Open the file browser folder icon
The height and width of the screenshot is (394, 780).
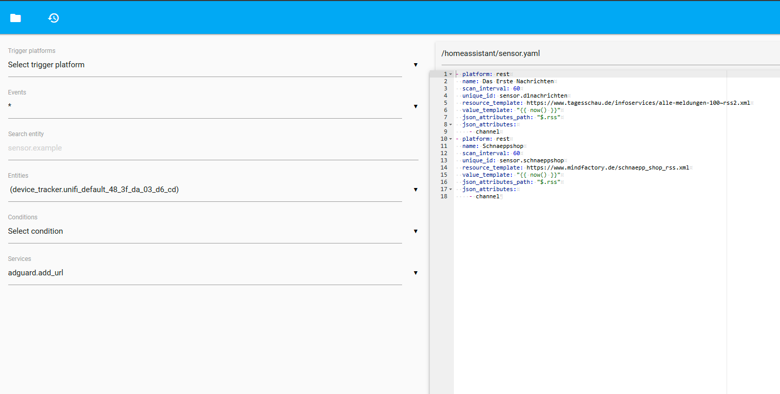tap(15, 18)
